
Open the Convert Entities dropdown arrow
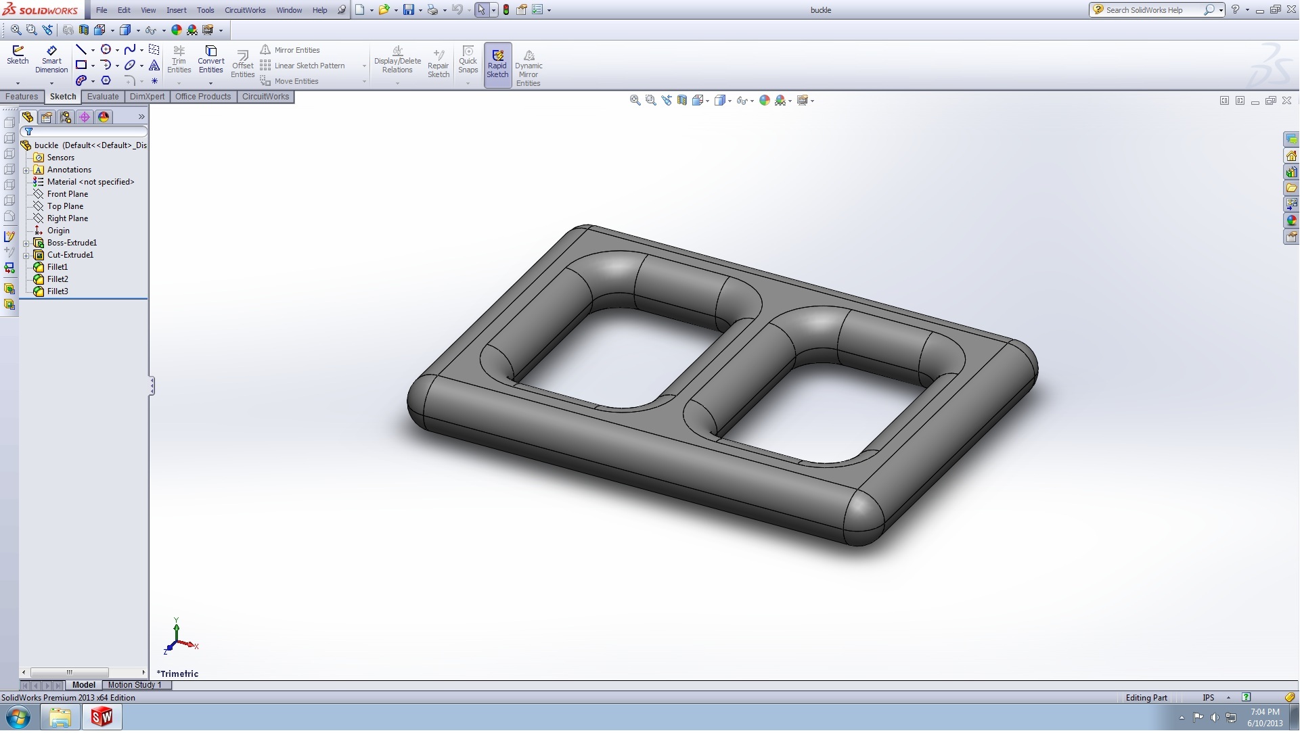coord(211,83)
